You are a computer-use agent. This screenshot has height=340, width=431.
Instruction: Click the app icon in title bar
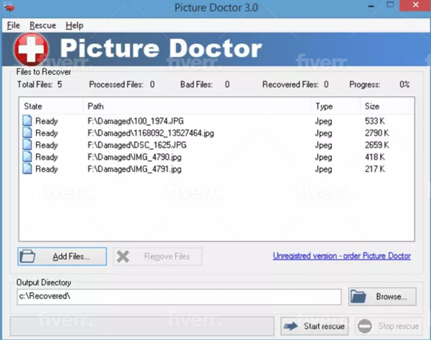click(x=9, y=7)
